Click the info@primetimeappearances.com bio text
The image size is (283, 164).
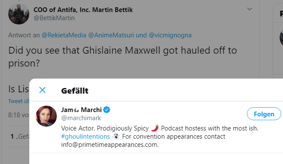click(x=110, y=145)
